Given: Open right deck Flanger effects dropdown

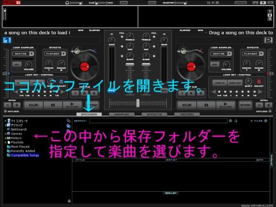Looking at the screenshot, I should 261,54.
